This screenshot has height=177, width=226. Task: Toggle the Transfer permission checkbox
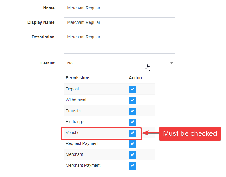tap(133, 111)
